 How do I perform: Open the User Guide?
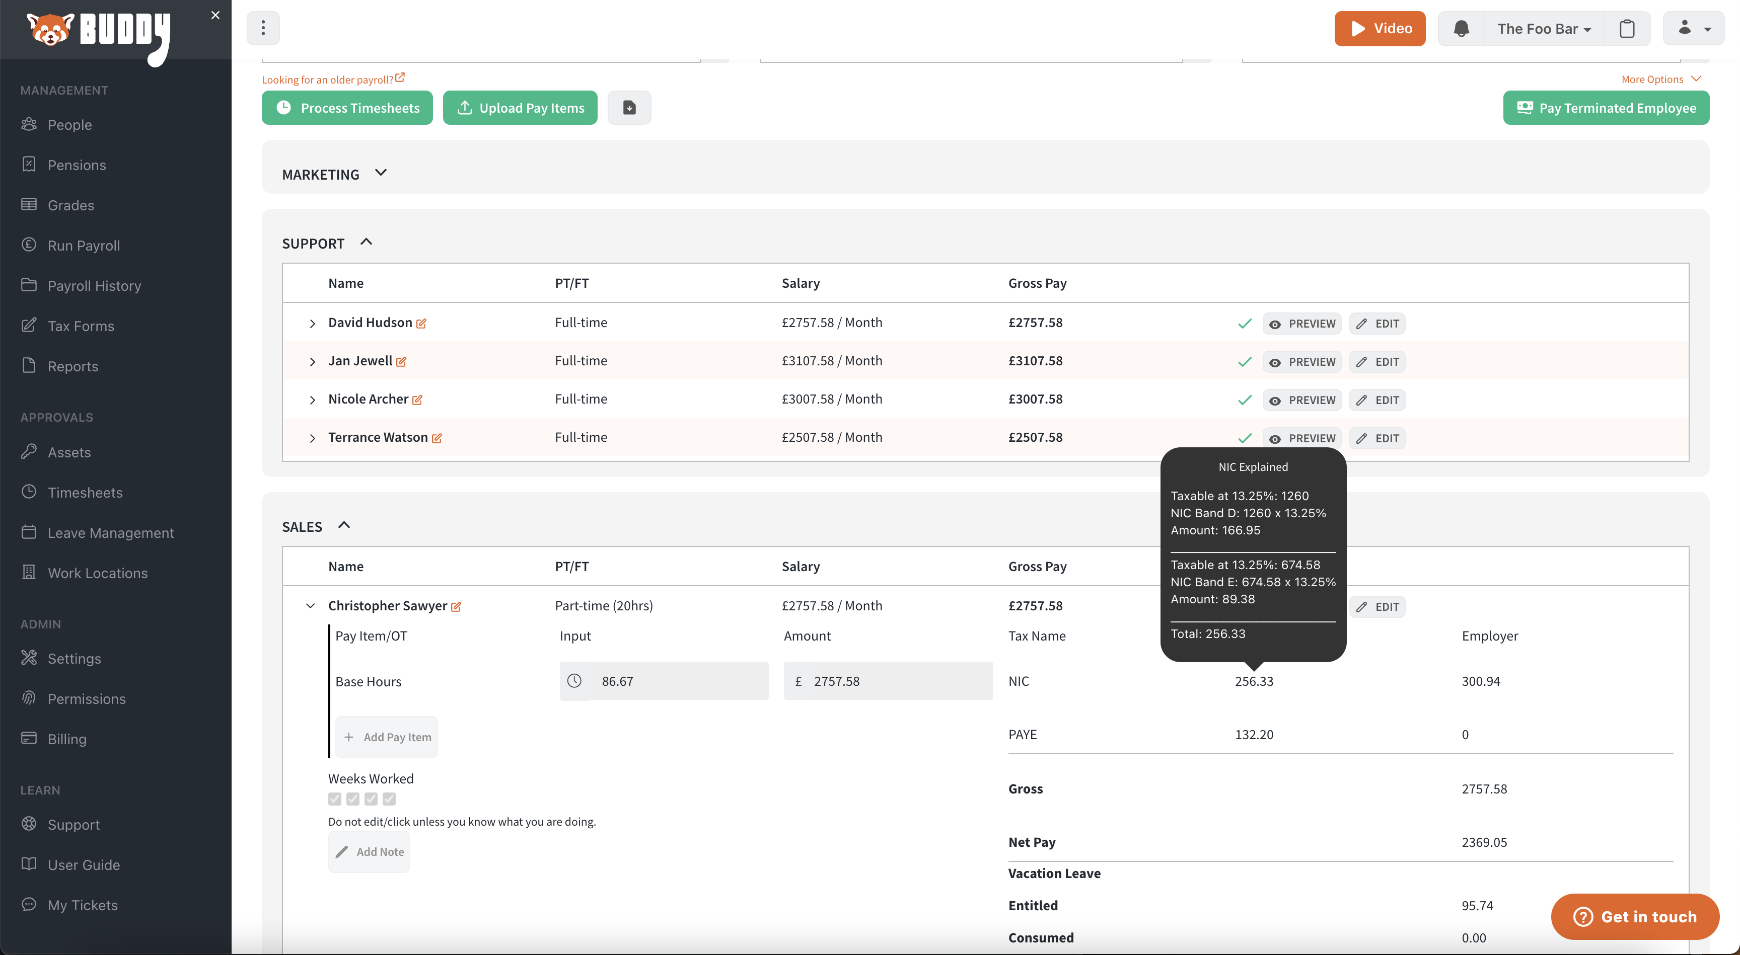pos(84,865)
